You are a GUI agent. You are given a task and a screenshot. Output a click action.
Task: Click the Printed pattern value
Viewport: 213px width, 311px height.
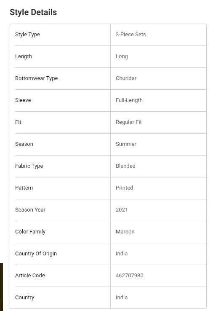(x=125, y=188)
